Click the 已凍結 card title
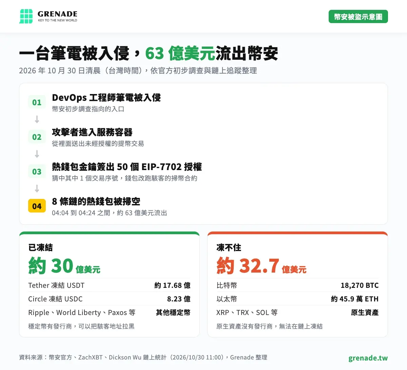 pos(41,247)
